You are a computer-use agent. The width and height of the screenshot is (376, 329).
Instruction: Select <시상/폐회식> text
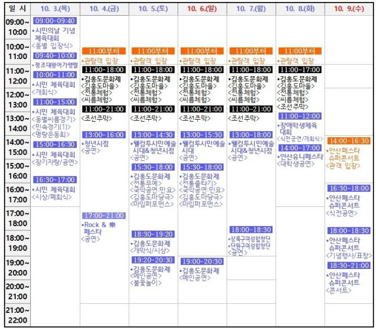pos(52,197)
